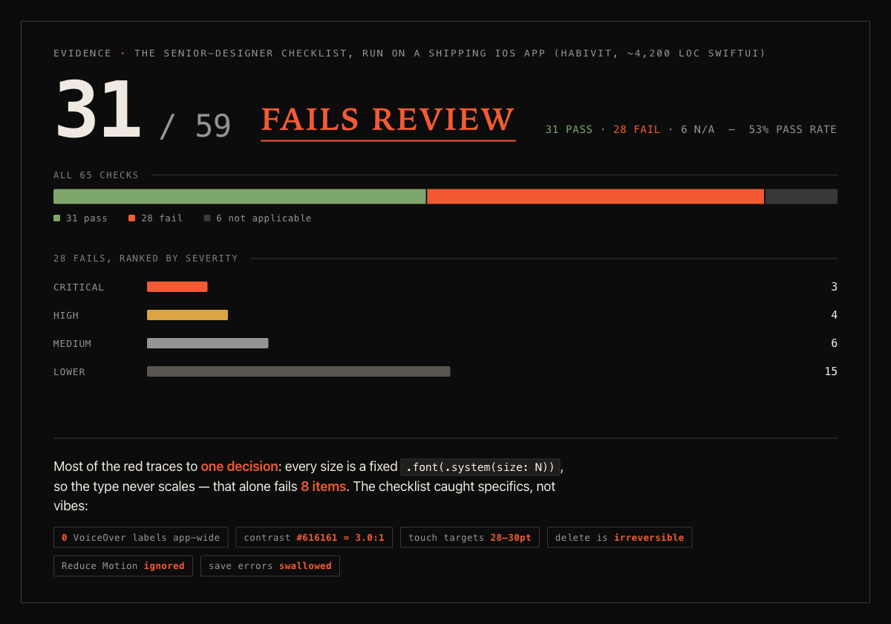This screenshot has height=624, width=891.
Task: Click the LOWER severity label
Action: point(69,371)
